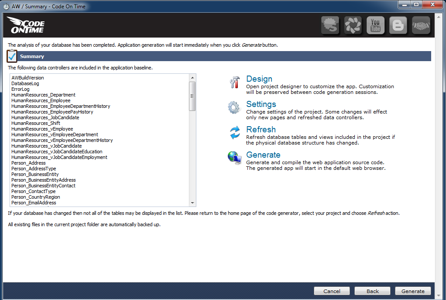
Task: Select HumanResources_Shift controller
Action: coord(36,123)
